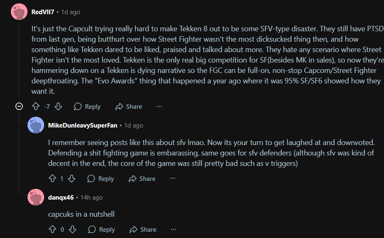Reply to RedVII7's comment
Viewport: 384px width, 238px height.
click(x=87, y=107)
